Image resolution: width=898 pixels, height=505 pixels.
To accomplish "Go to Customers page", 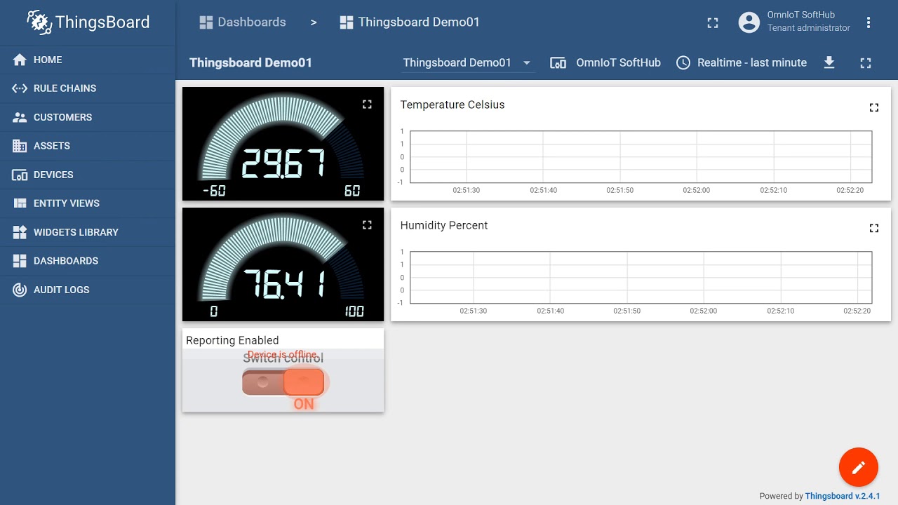I will coord(88,117).
